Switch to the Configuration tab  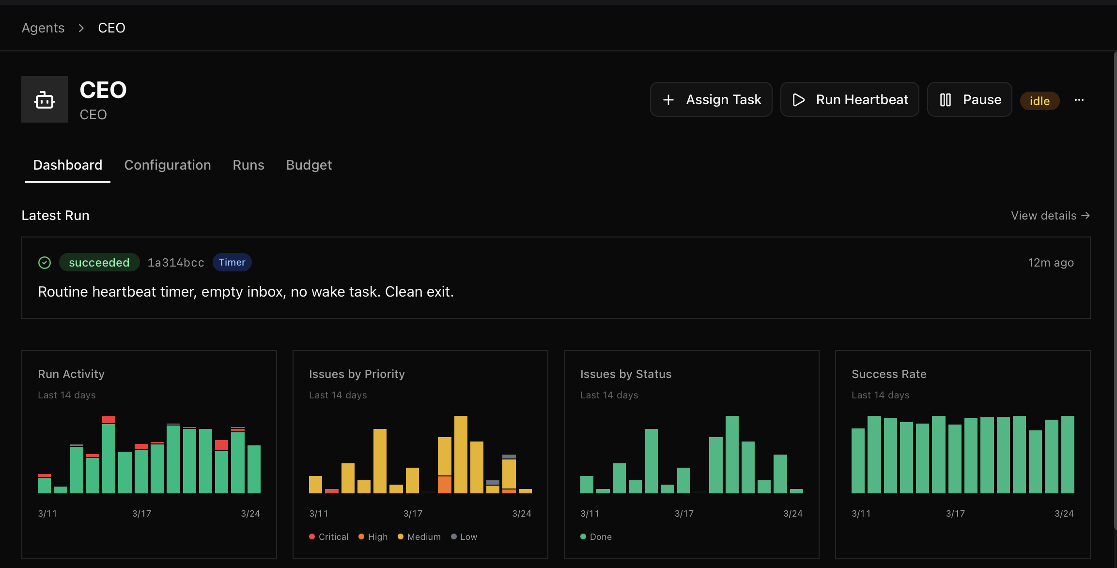[168, 165]
